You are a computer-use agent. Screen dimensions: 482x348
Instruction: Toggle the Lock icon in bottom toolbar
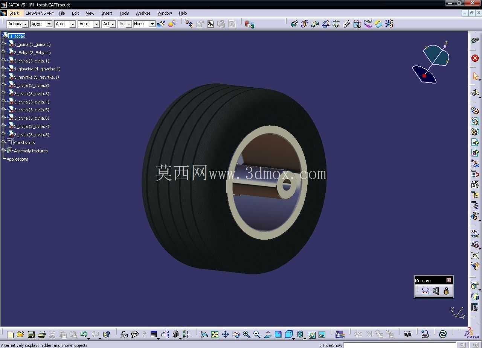175,334
